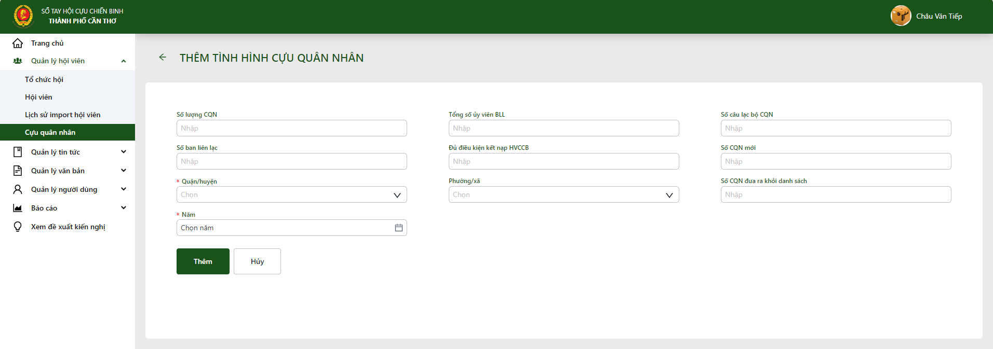This screenshot has height=349, width=993.
Task: Click the Số CQN mới input
Action: pyautogui.click(x=836, y=161)
